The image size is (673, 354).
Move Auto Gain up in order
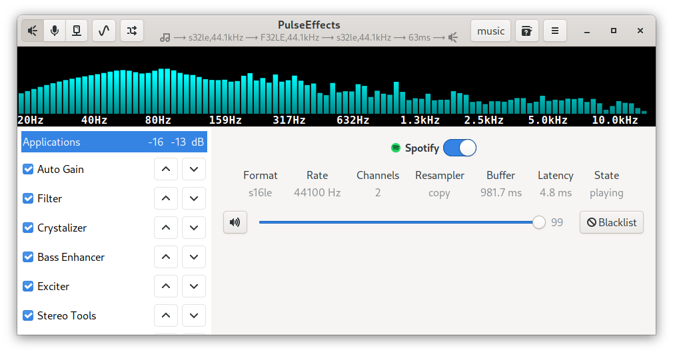click(166, 169)
